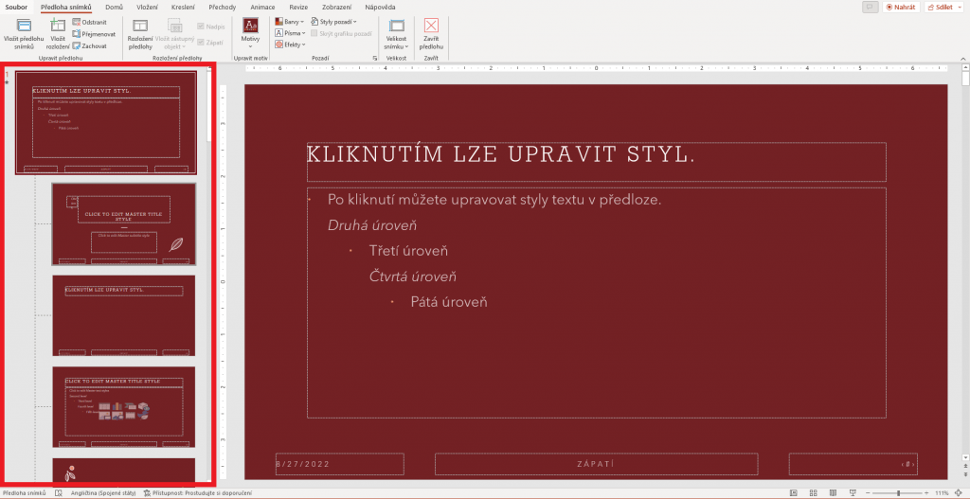970x499 pixels.
Task: Open the Barvy colors dropdown
Action: tap(290, 21)
